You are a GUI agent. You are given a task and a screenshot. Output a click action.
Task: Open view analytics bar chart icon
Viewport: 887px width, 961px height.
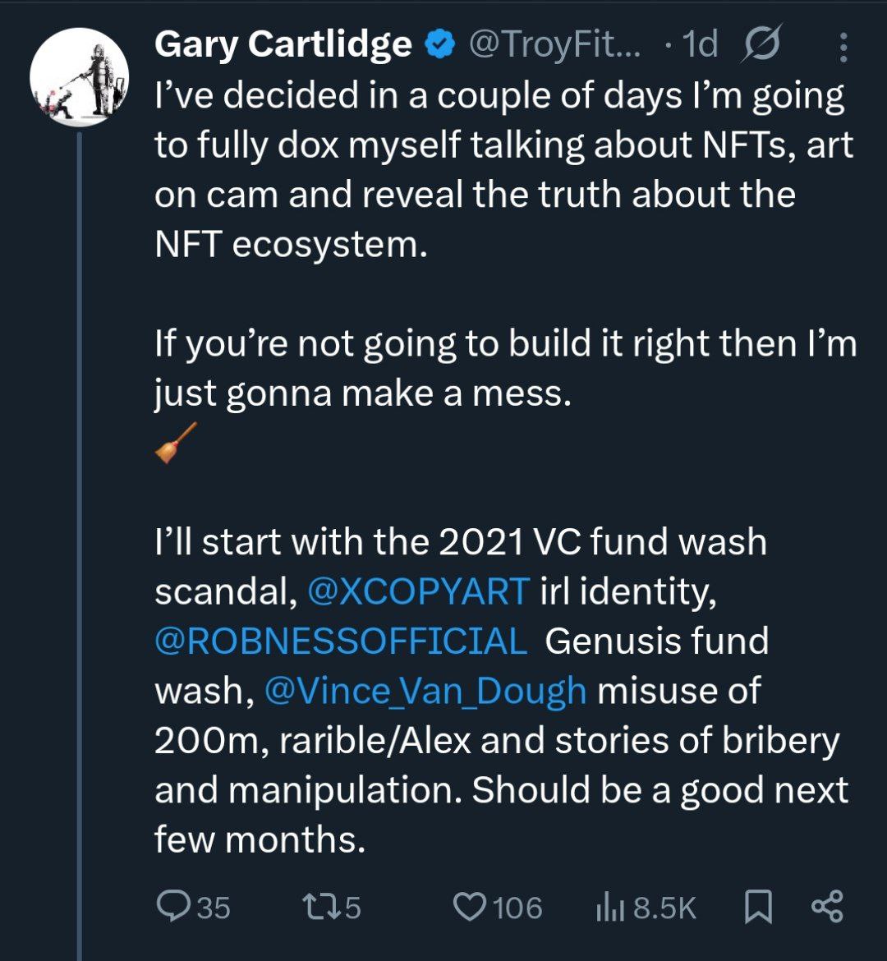[609, 907]
